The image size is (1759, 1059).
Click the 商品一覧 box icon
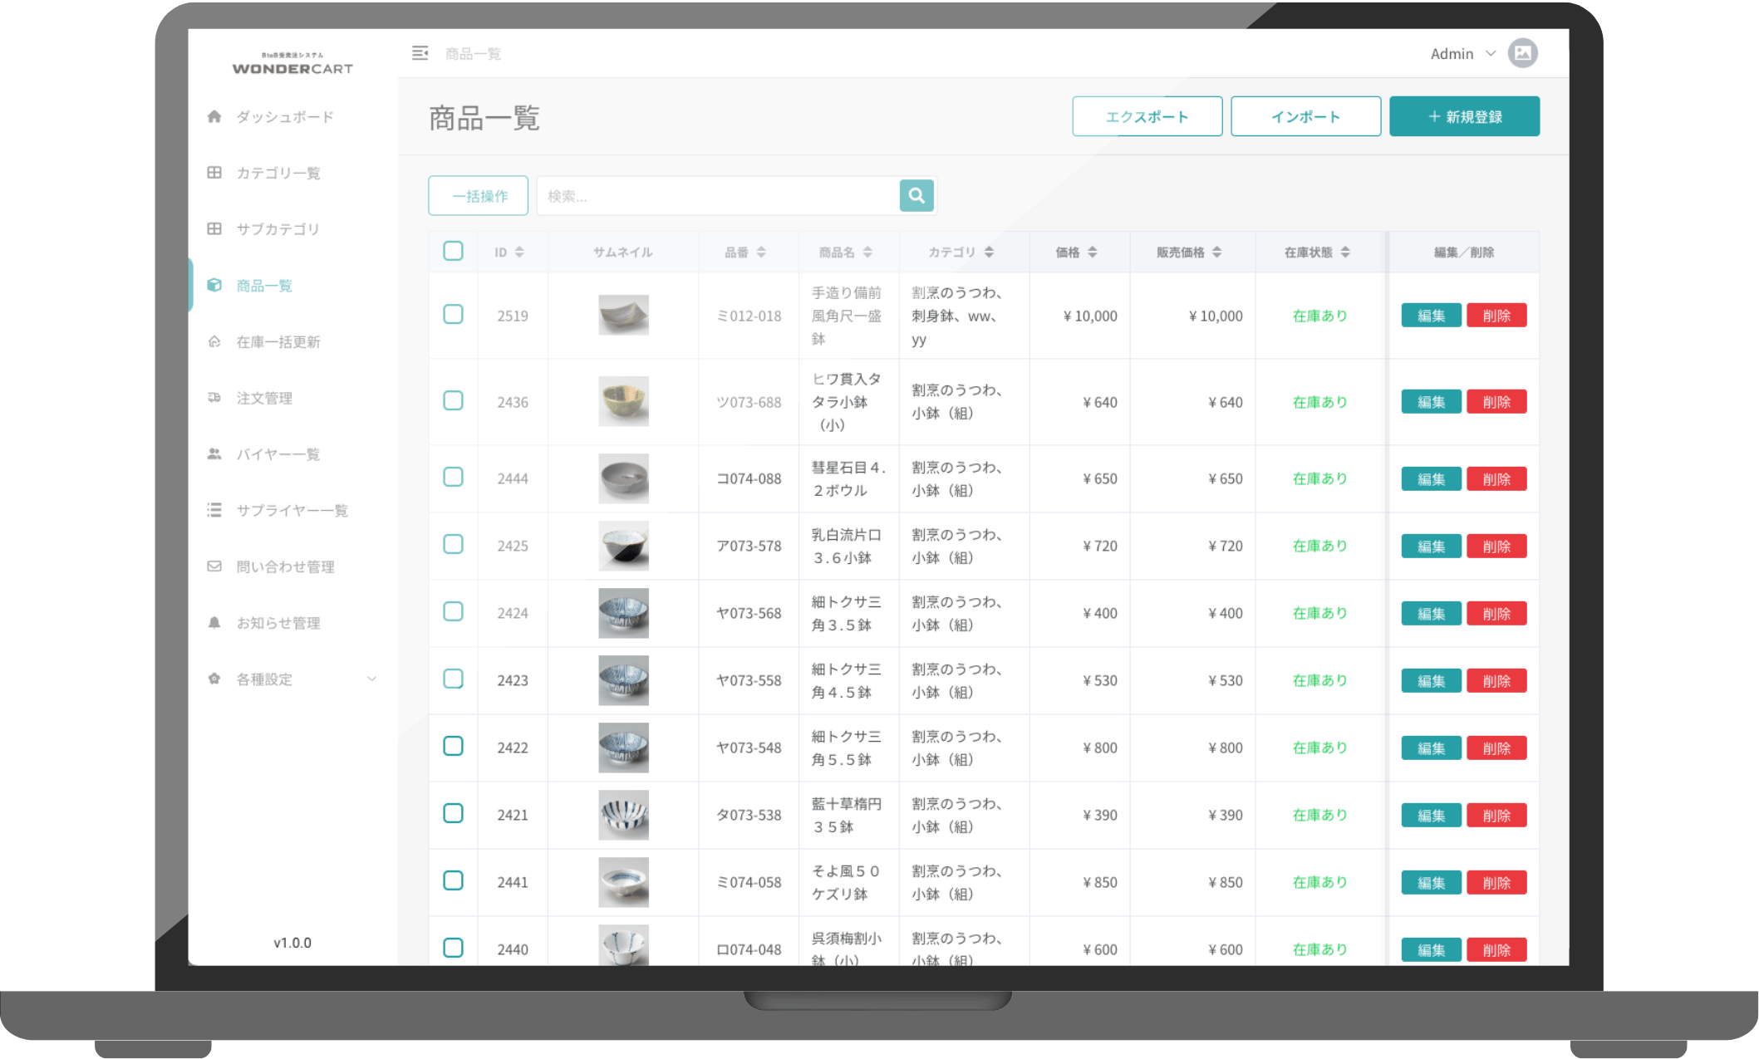tap(214, 285)
